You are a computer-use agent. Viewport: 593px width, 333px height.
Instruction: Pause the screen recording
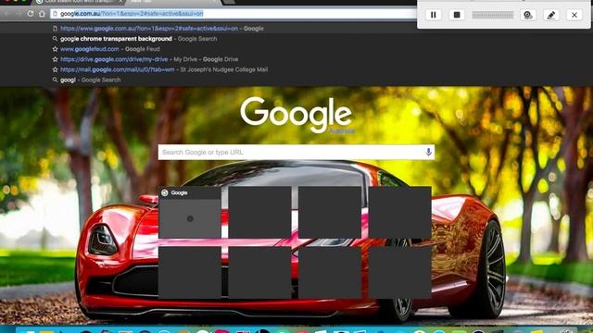pos(434,15)
